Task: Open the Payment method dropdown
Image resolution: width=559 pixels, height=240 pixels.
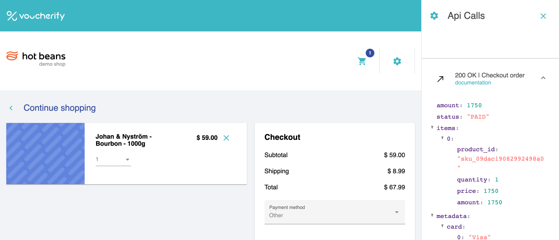Action: coord(335,212)
